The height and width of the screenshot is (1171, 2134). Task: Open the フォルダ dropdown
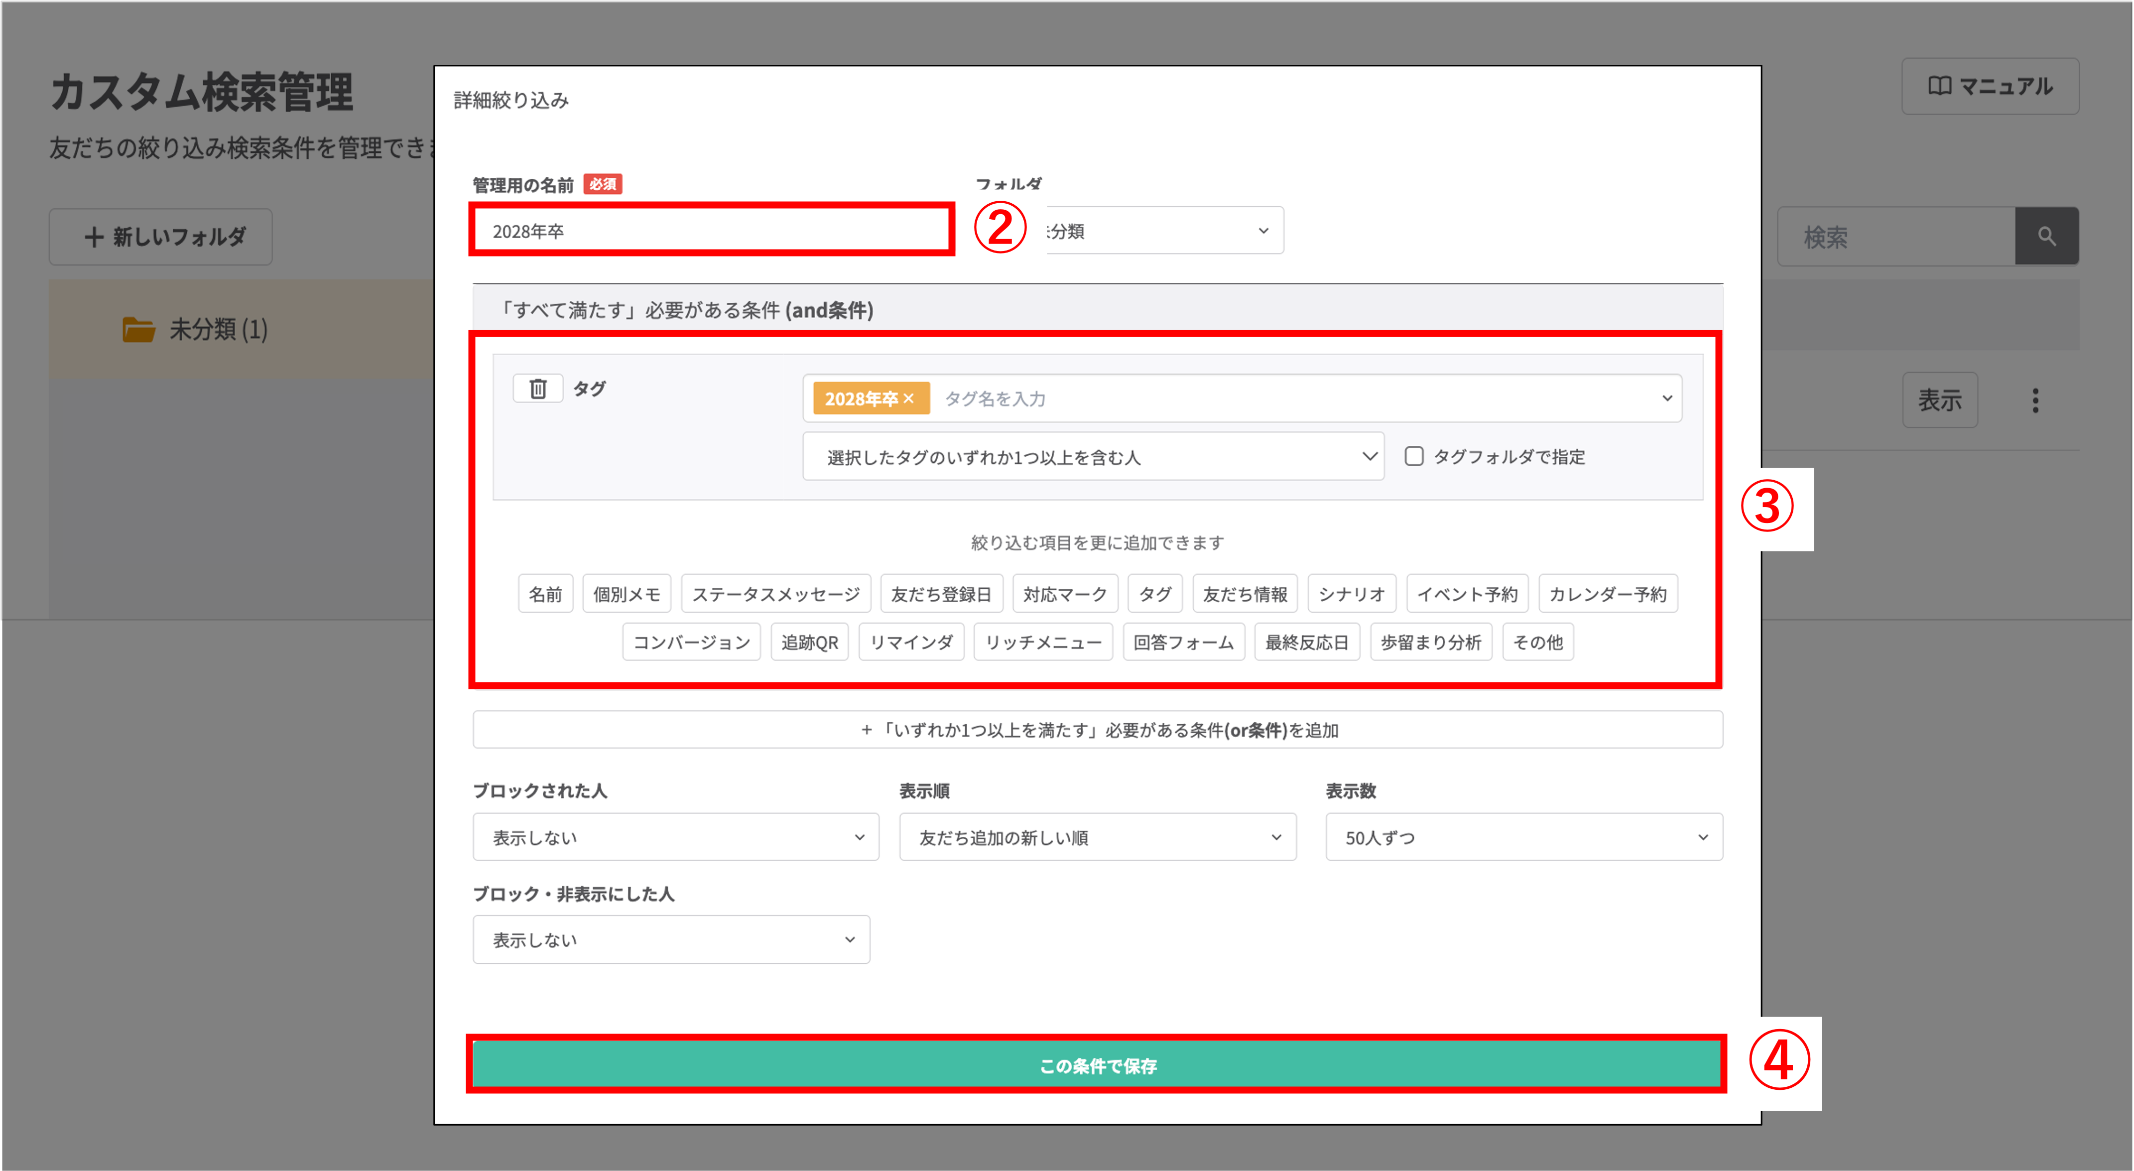pos(1165,231)
